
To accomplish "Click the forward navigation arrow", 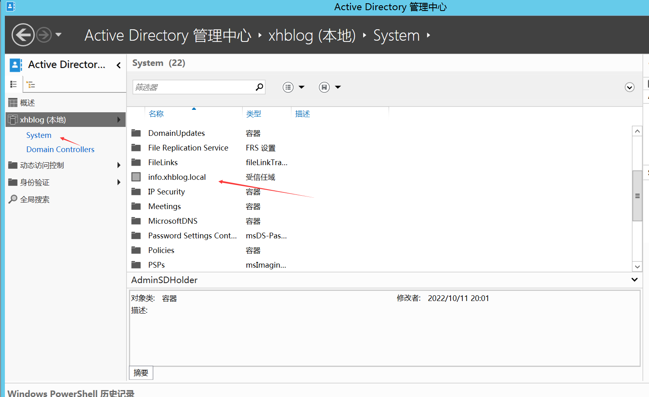I will coord(44,35).
